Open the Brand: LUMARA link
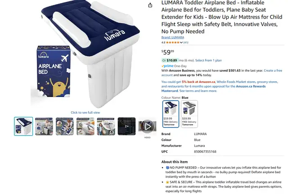The width and height of the screenshot is (288, 194). coord(173,37)
